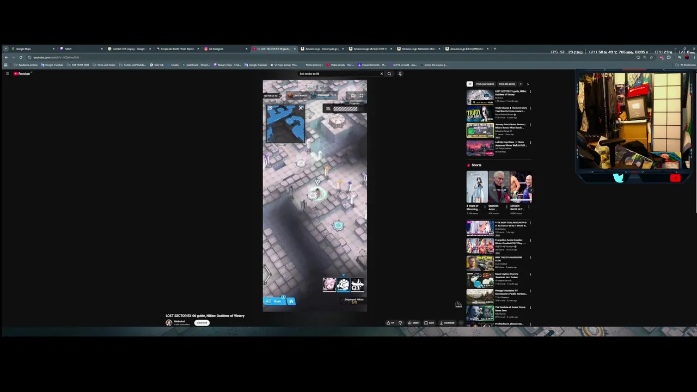Start voice search with the microphone
Screen dimensions: 697x392
pyautogui.click(x=400, y=73)
